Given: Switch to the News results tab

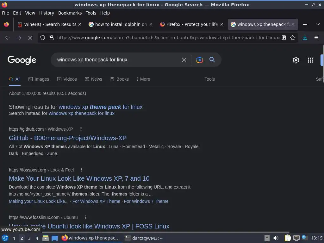Looking at the screenshot, I should point(93,79).
